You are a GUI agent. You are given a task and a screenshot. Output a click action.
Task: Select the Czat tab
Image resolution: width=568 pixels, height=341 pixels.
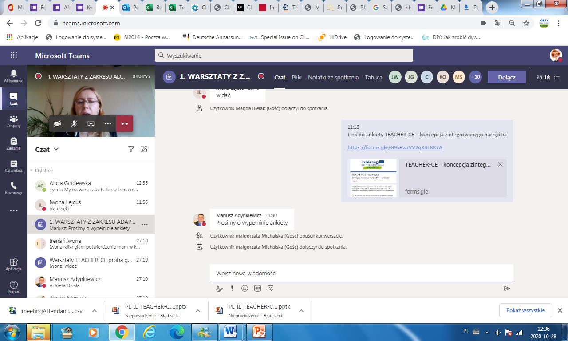coord(280,77)
